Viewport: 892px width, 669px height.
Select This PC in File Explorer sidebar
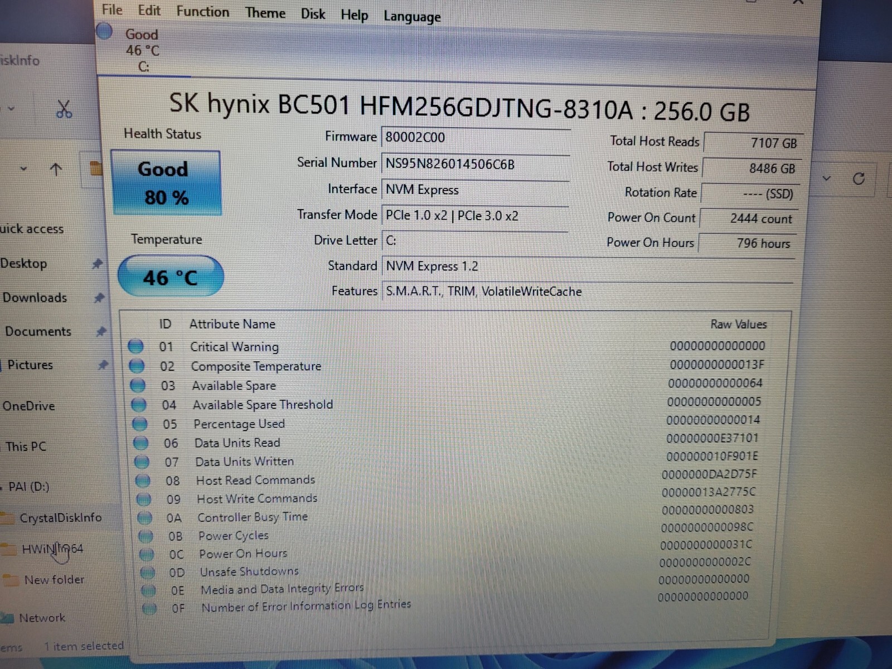tap(26, 447)
